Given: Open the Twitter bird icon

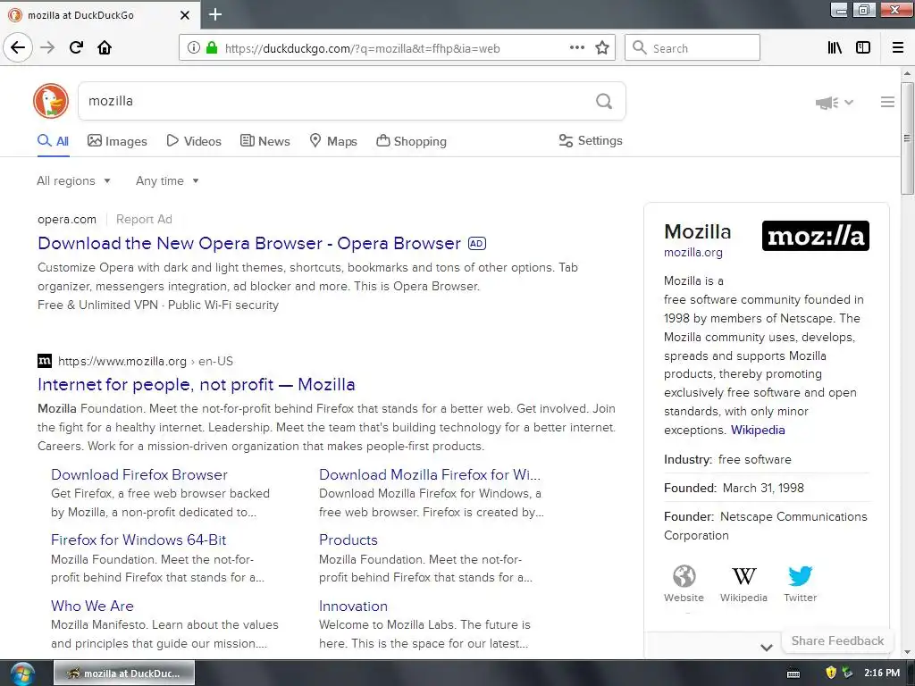Looking at the screenshot, I should click(800, 576).
